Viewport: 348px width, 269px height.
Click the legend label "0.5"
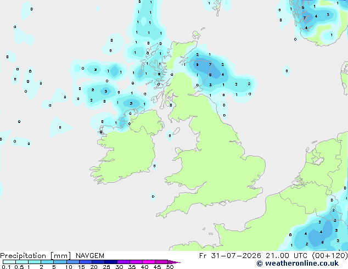point(19,267)
